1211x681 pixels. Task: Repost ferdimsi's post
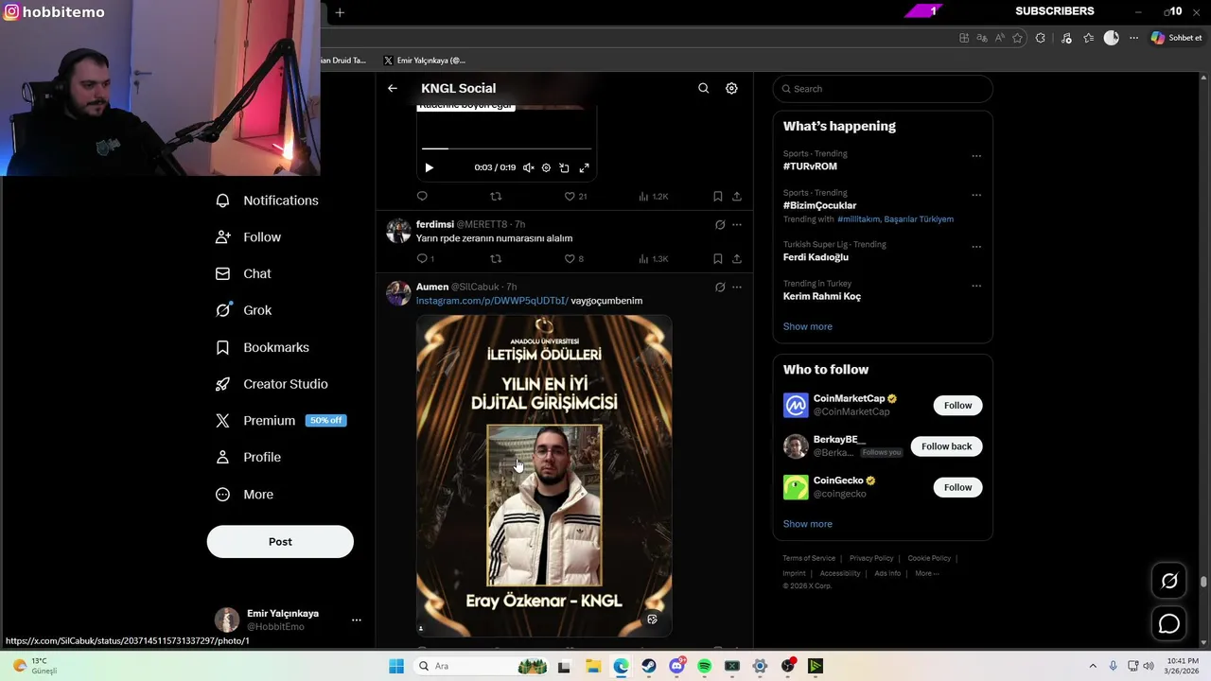pos(496,258)
